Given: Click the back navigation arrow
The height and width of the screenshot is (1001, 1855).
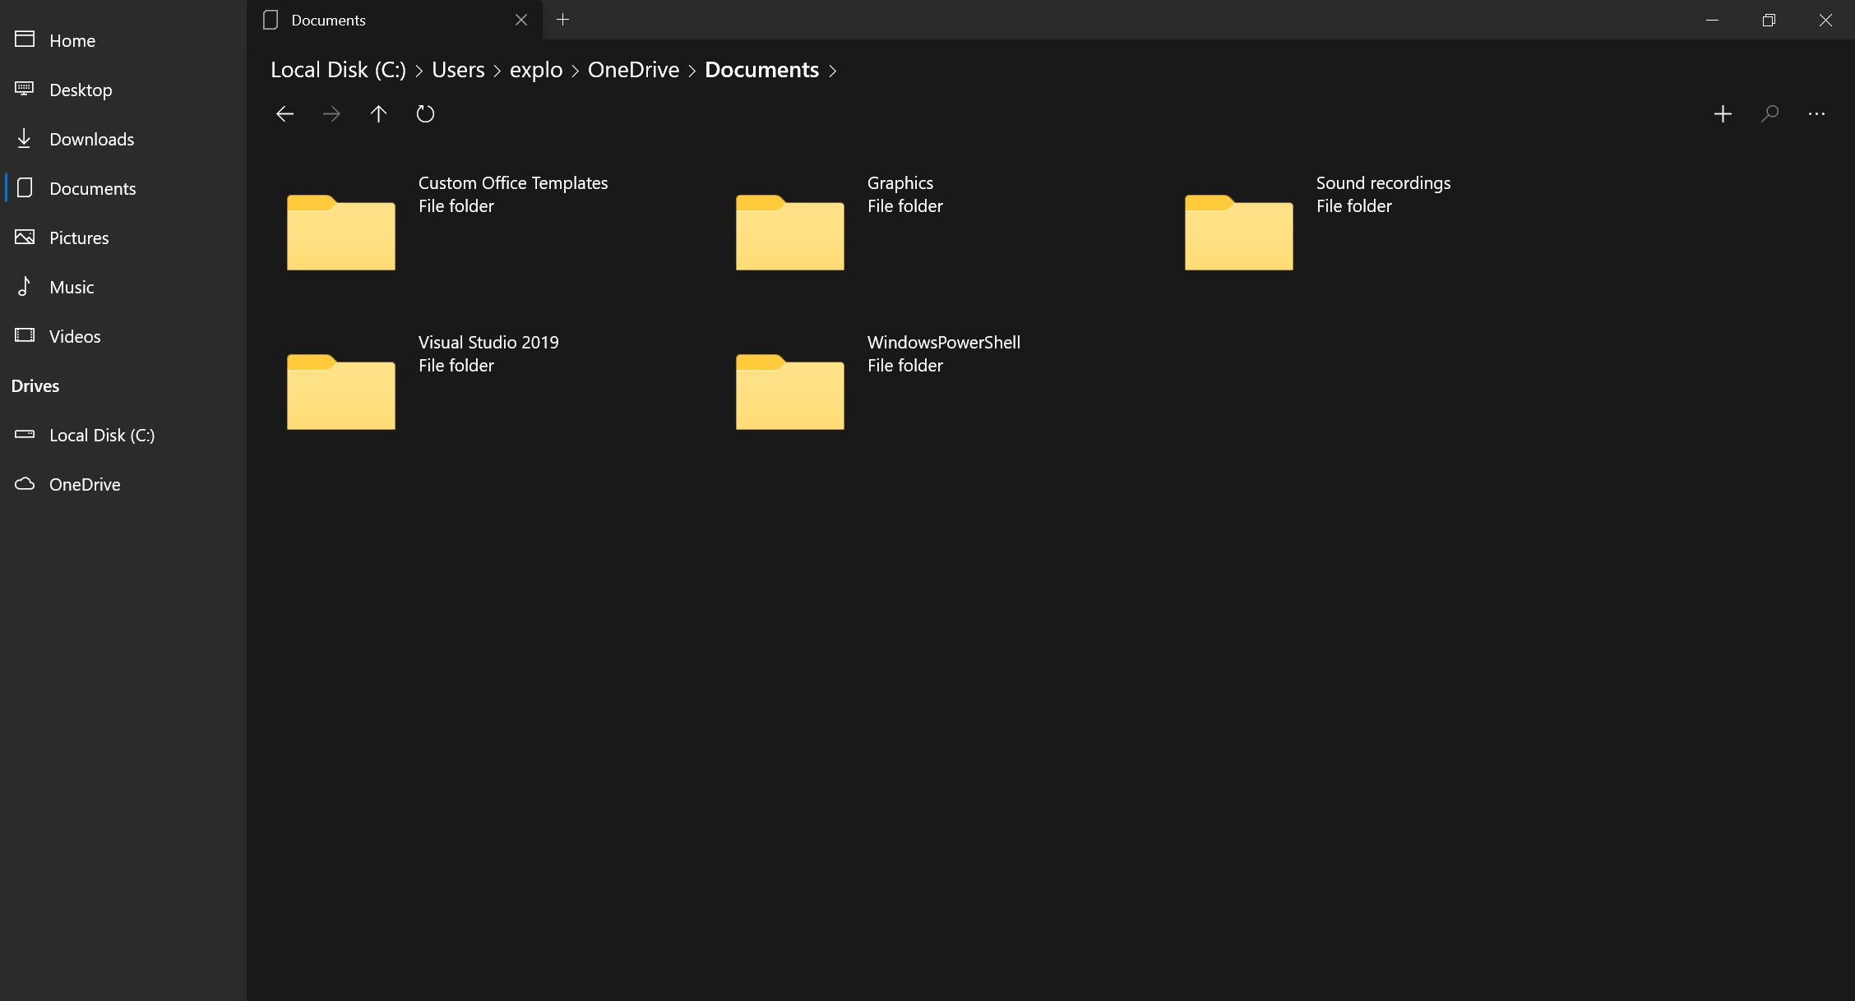Looking at the screenshot, I should [284, 113].
